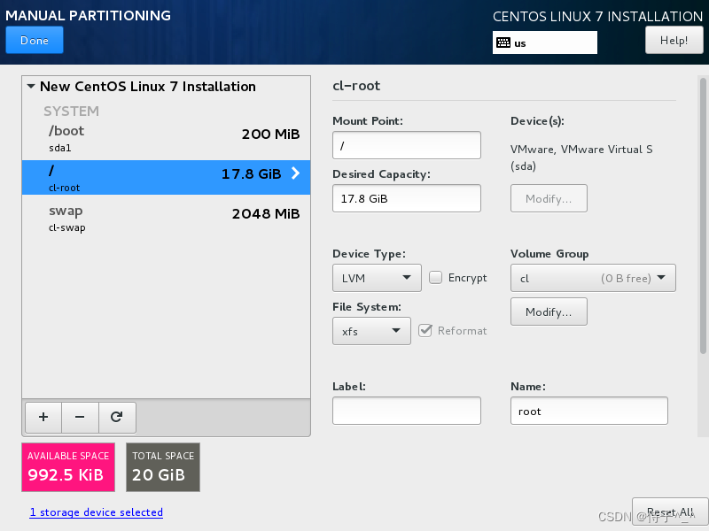Image resolution: width=709 pixels, height=531 pixels.
Task: Click the SYSTEM group heading
Action: click(71, 112)
